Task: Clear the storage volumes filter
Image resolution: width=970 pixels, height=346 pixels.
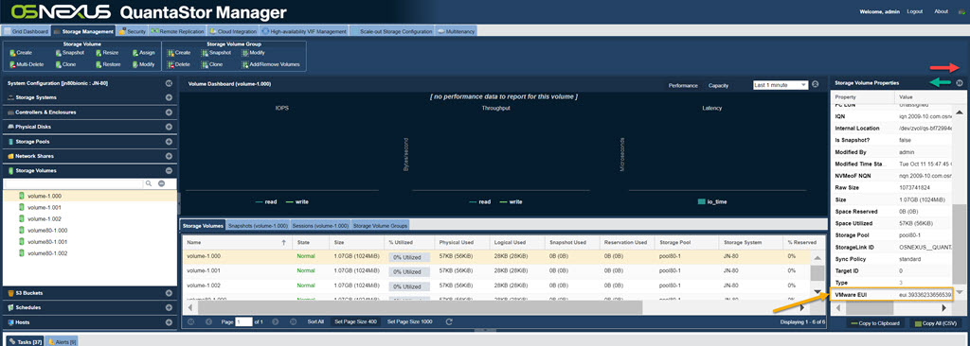Action: (161, 183)
